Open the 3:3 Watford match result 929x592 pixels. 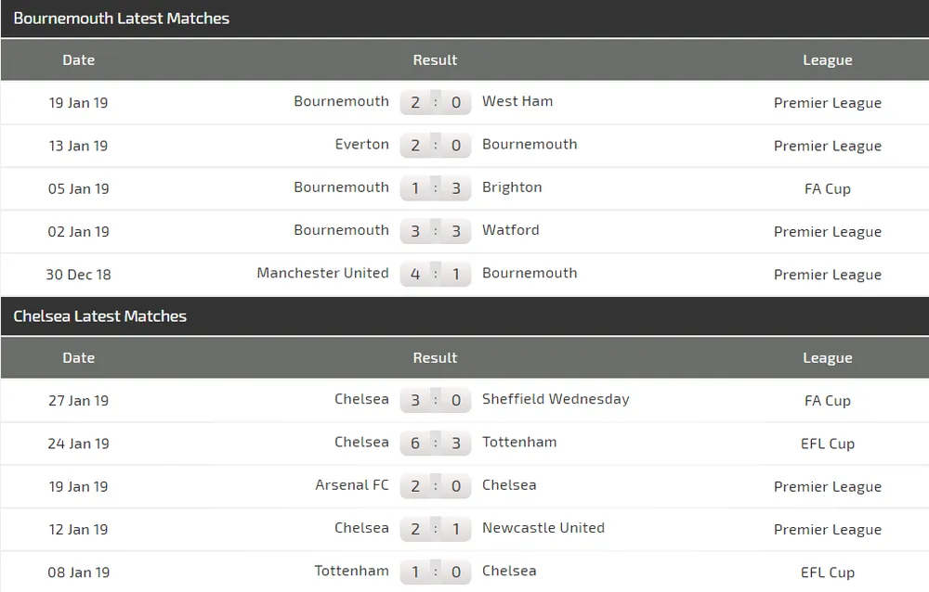pos(436,231)
